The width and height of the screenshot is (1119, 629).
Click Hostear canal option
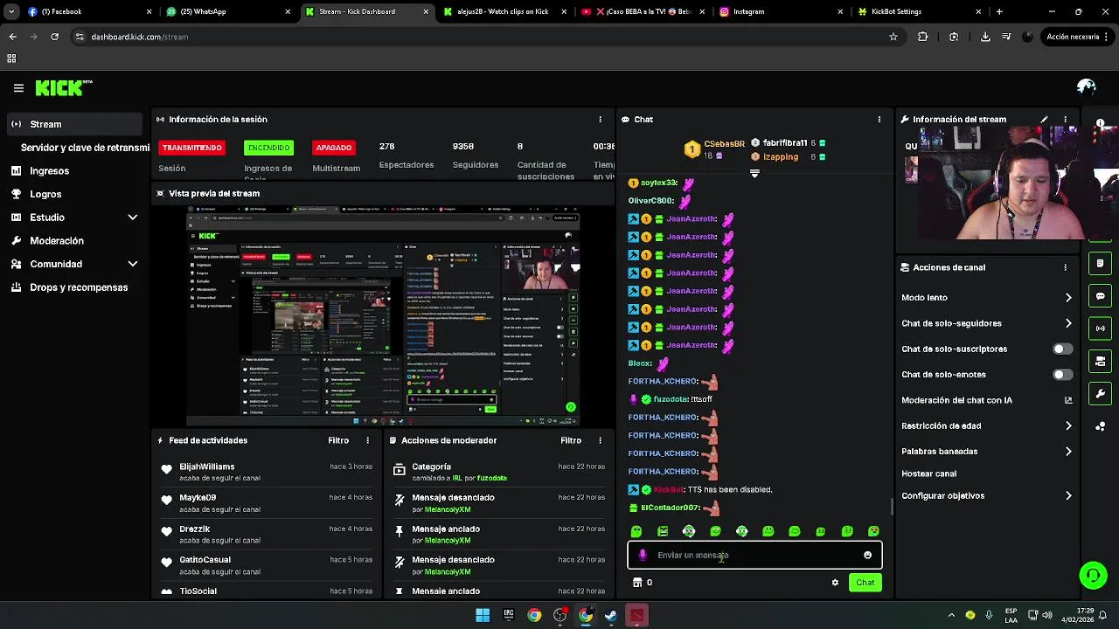(x=928, y=473)
